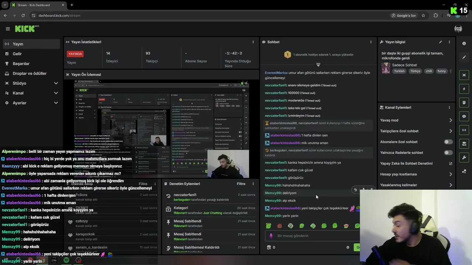Open the browser tab search dropdown arrow
Screen dimensions: 472x265
click(x=5, y=5)
